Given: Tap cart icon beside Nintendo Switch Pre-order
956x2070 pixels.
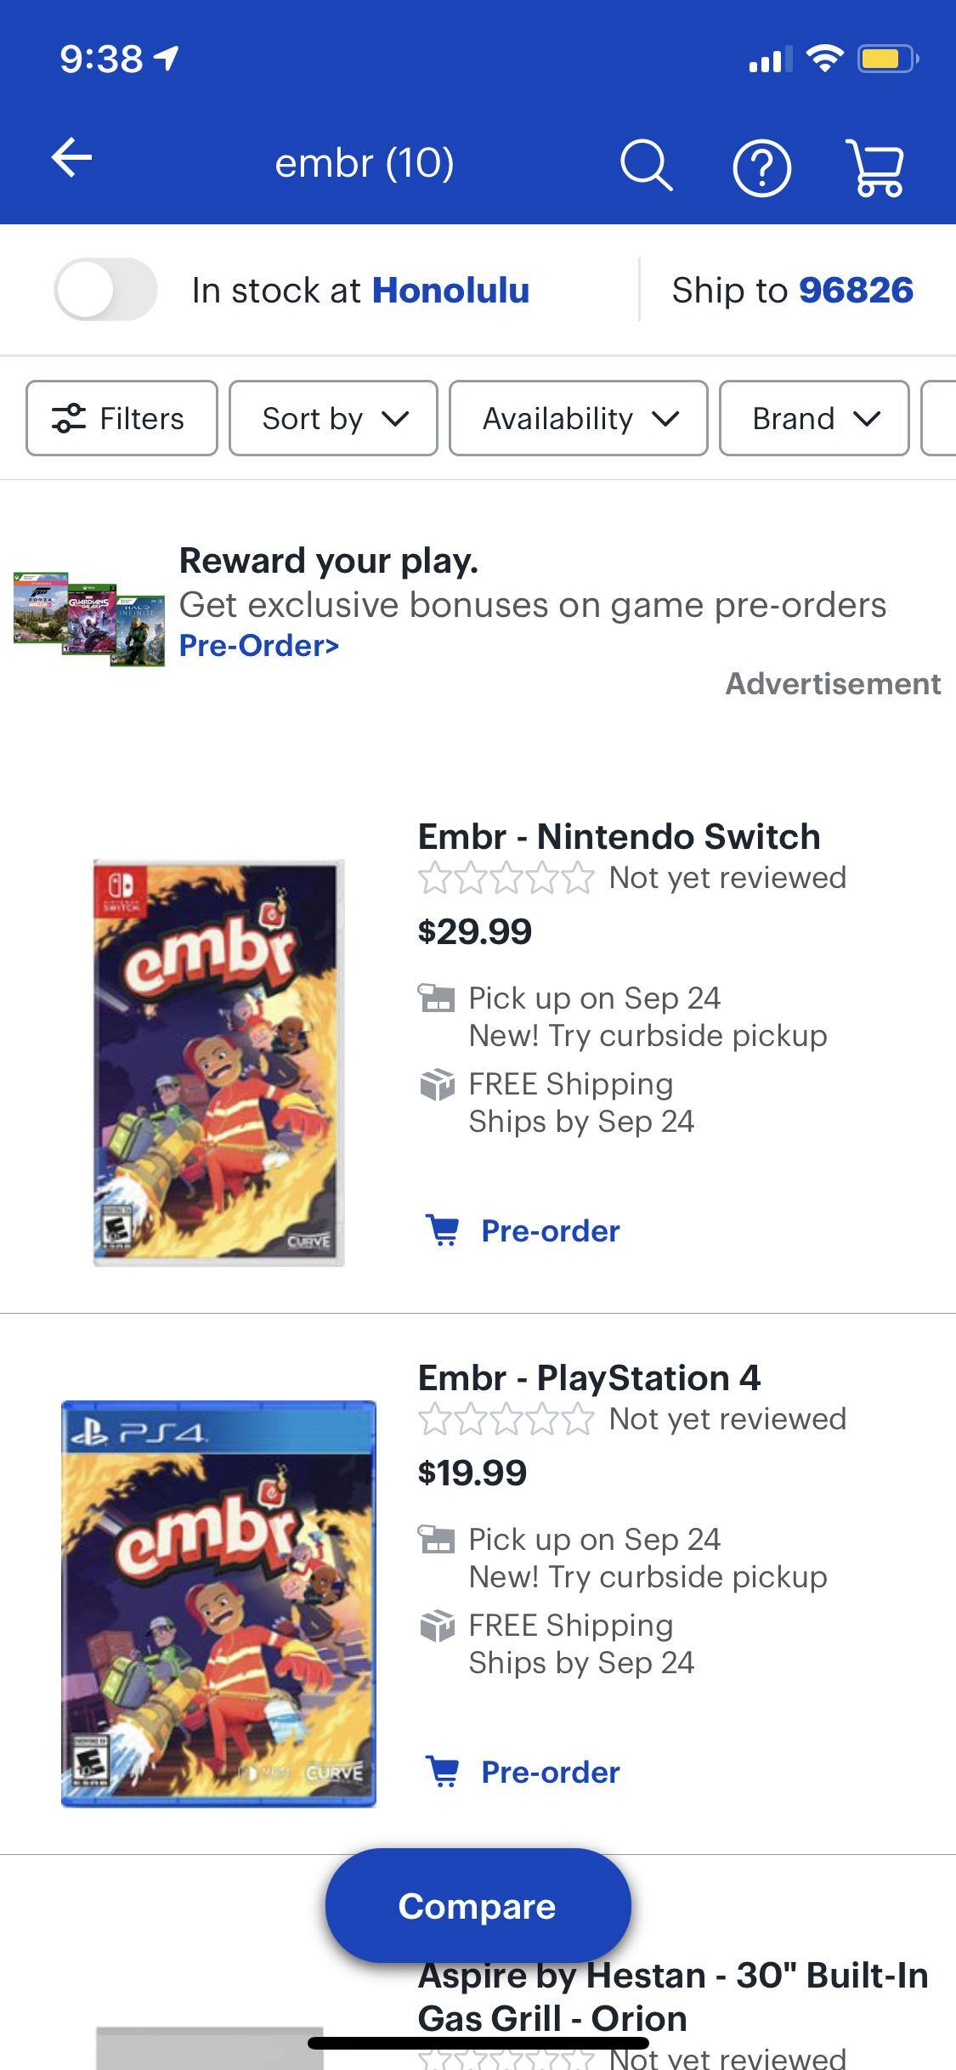Looking at the screenshot, I should (442, 1230).
